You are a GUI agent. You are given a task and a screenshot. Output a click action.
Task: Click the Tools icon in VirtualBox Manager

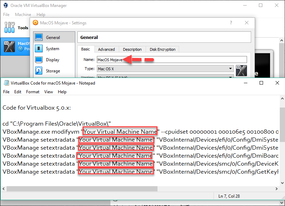9,27
